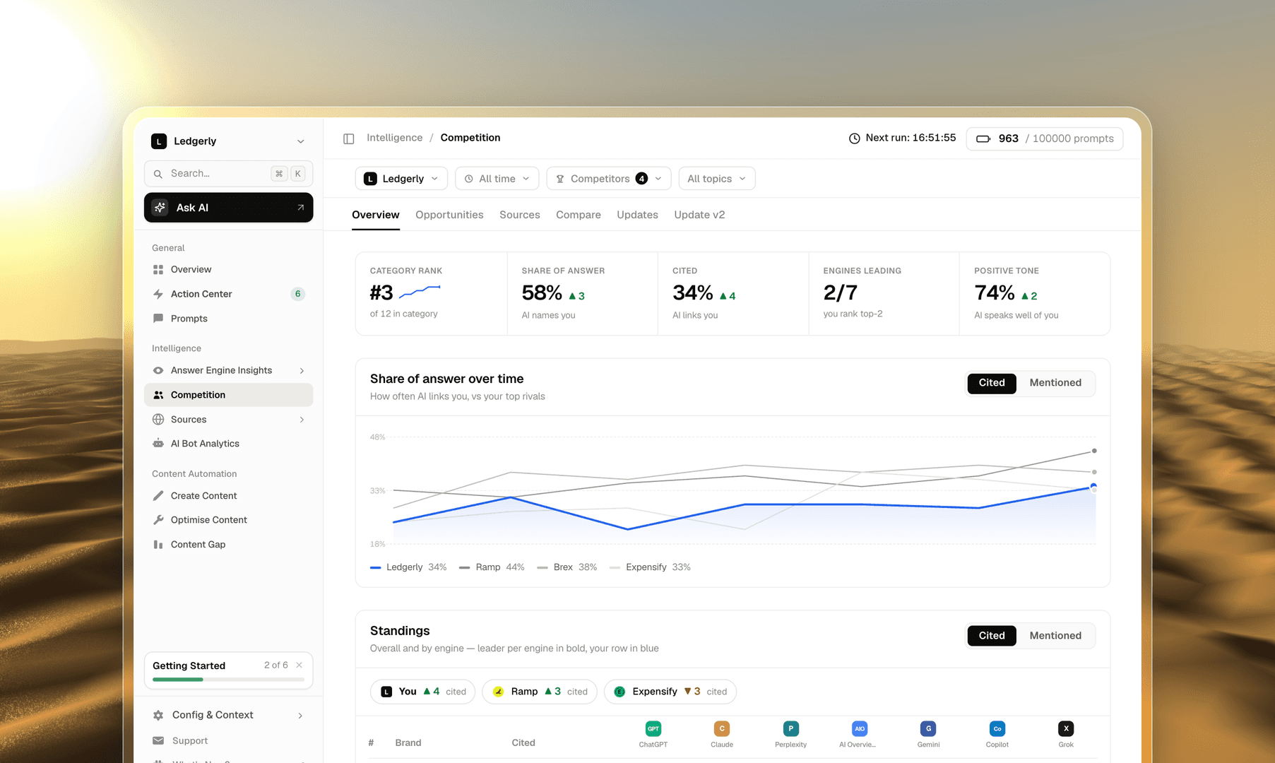The height and width of the screenshot is (763, 1275).
Task: Toggle the sidebar panel icon
Action: coord(348,138)
